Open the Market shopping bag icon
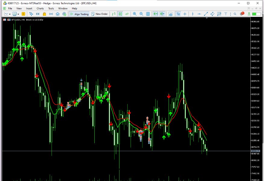Image resolution: width=264 pixels, height=181 pixels. [44, 14]
